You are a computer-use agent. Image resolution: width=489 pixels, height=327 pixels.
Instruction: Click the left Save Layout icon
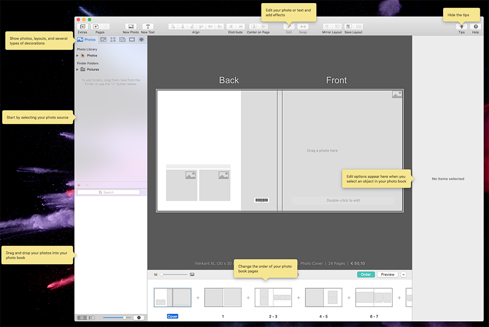coord(349,27)
